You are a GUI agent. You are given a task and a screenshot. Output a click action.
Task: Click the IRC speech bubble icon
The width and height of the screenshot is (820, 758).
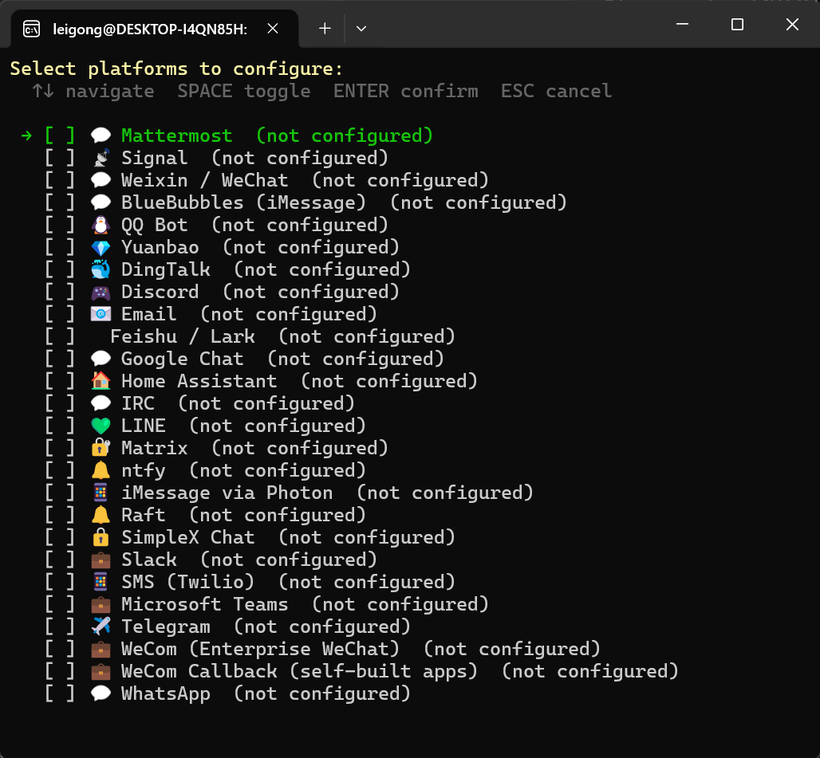[101, 403]
